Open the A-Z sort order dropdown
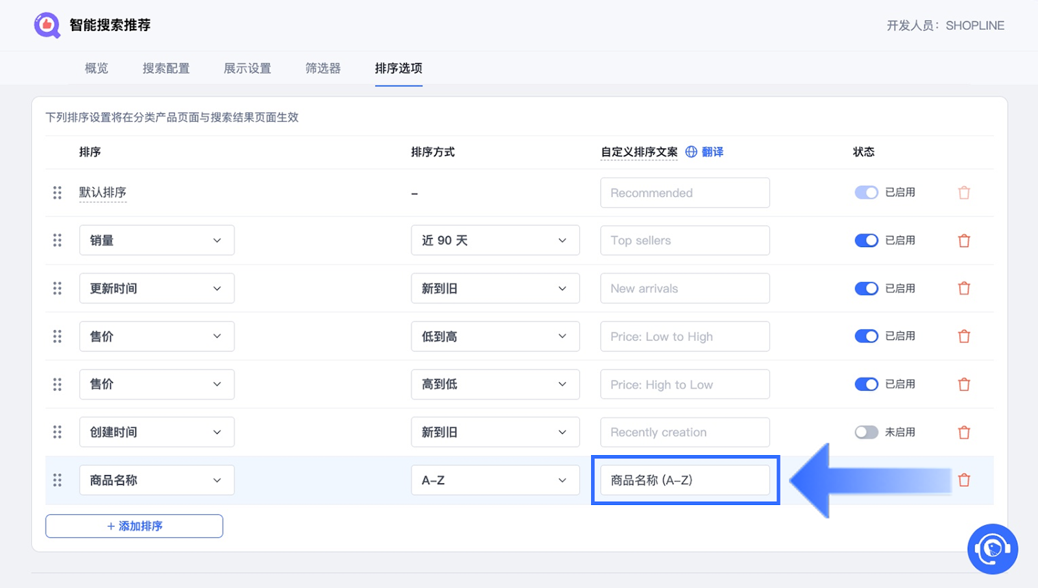 495,480
